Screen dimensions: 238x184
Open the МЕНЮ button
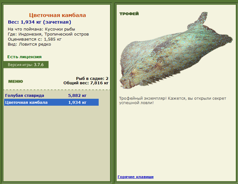click(15, 81)
